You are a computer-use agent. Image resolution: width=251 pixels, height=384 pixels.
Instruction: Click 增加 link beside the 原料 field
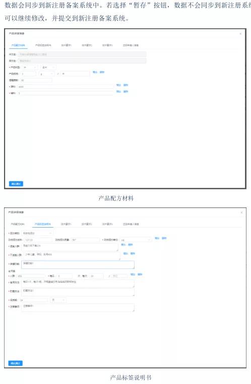[x=118, y=85]
